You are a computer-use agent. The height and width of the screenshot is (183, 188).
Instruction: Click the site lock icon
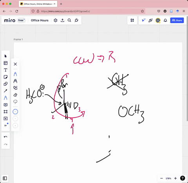tap(38, 11)
